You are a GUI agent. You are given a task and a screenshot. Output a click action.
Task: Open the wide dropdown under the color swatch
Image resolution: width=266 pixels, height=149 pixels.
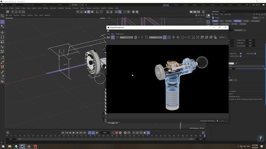pyautogui.click(x=246, y=66)
